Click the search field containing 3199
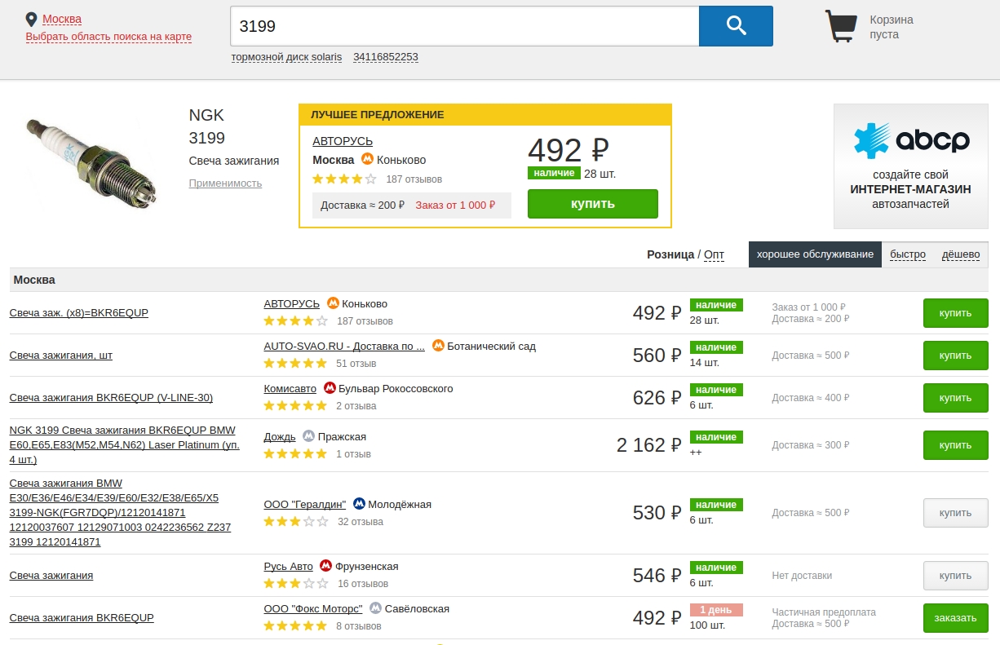1000x645 pixels. tap(464, 26)
